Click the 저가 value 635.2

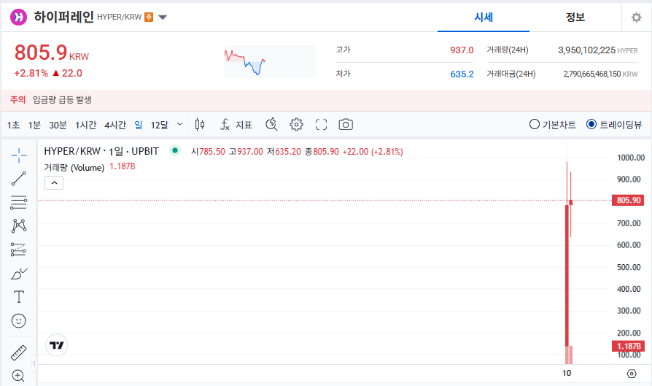pos(462,74)
